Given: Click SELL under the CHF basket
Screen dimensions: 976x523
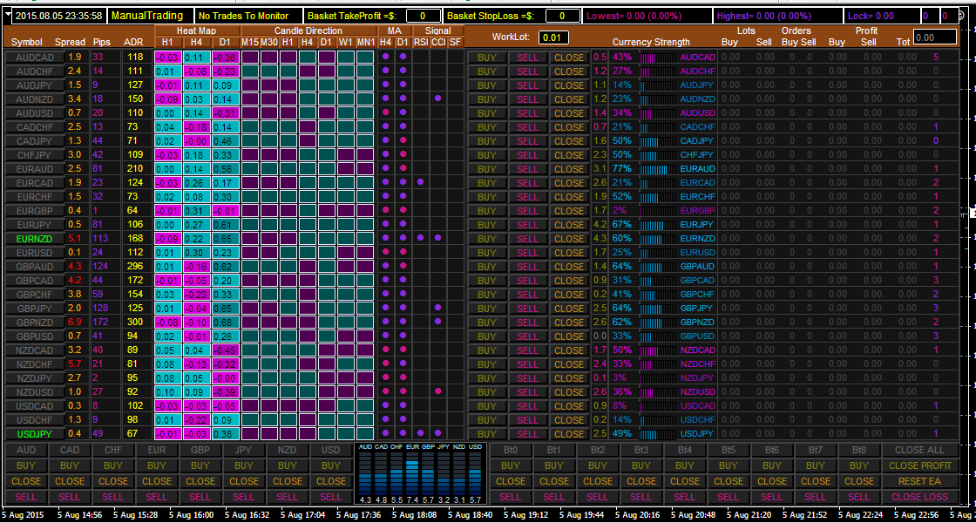Looking at the screenshot, I should [x=113, y=497].
